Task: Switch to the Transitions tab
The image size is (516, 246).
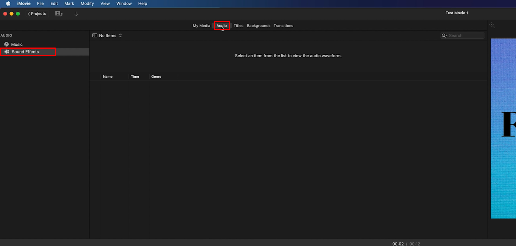Action: click(x=284, y=26)
